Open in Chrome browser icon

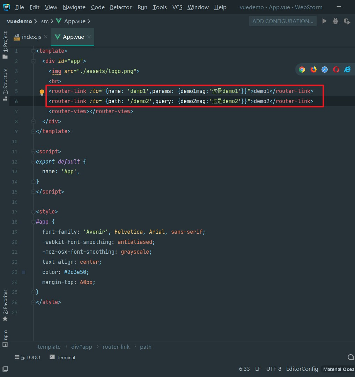(x=302, y=70)
